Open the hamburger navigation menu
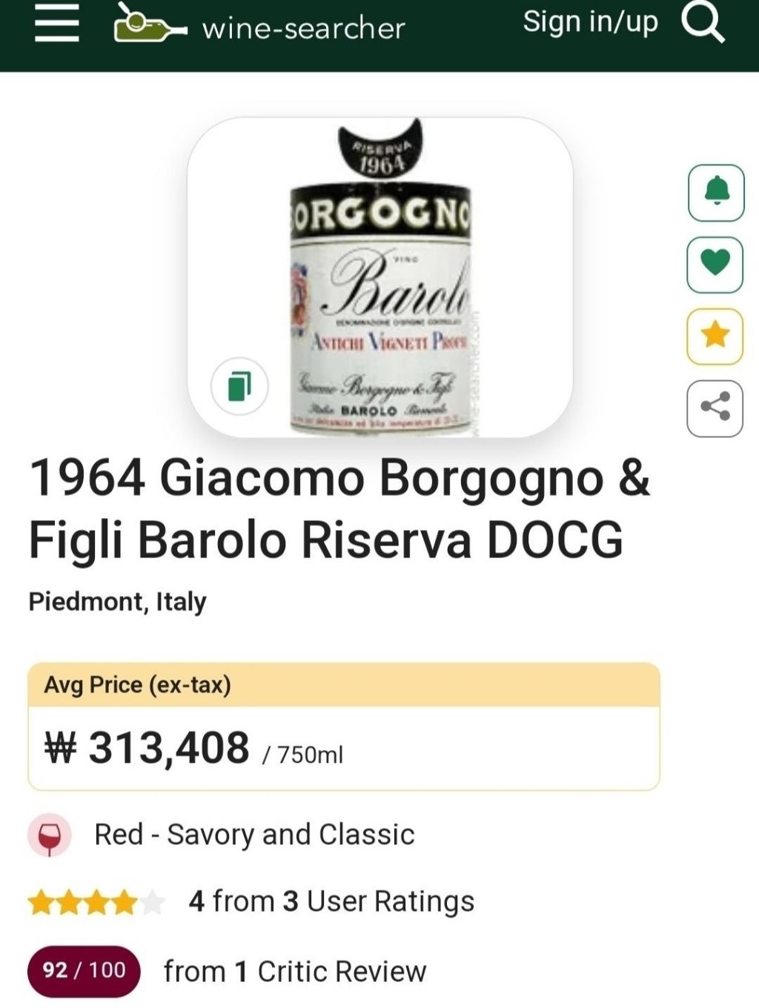 coord(56,27)
